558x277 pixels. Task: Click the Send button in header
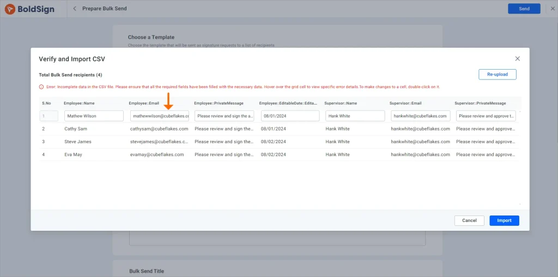click(x=524, y=9)
